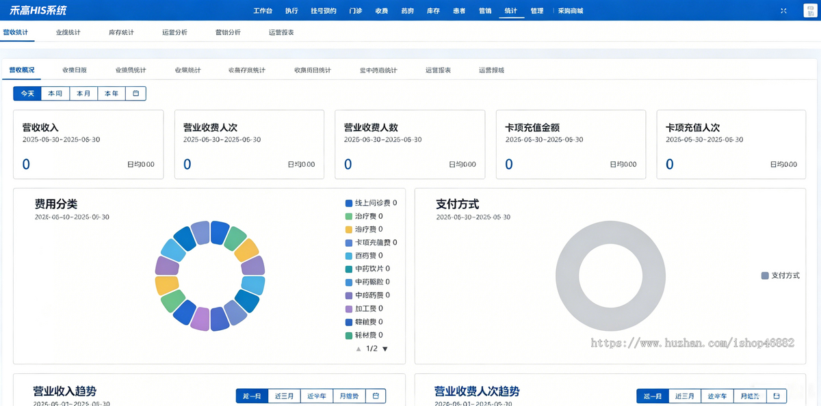
Task: Click the 营业收入趋势 heading
Action: [64, 392]
